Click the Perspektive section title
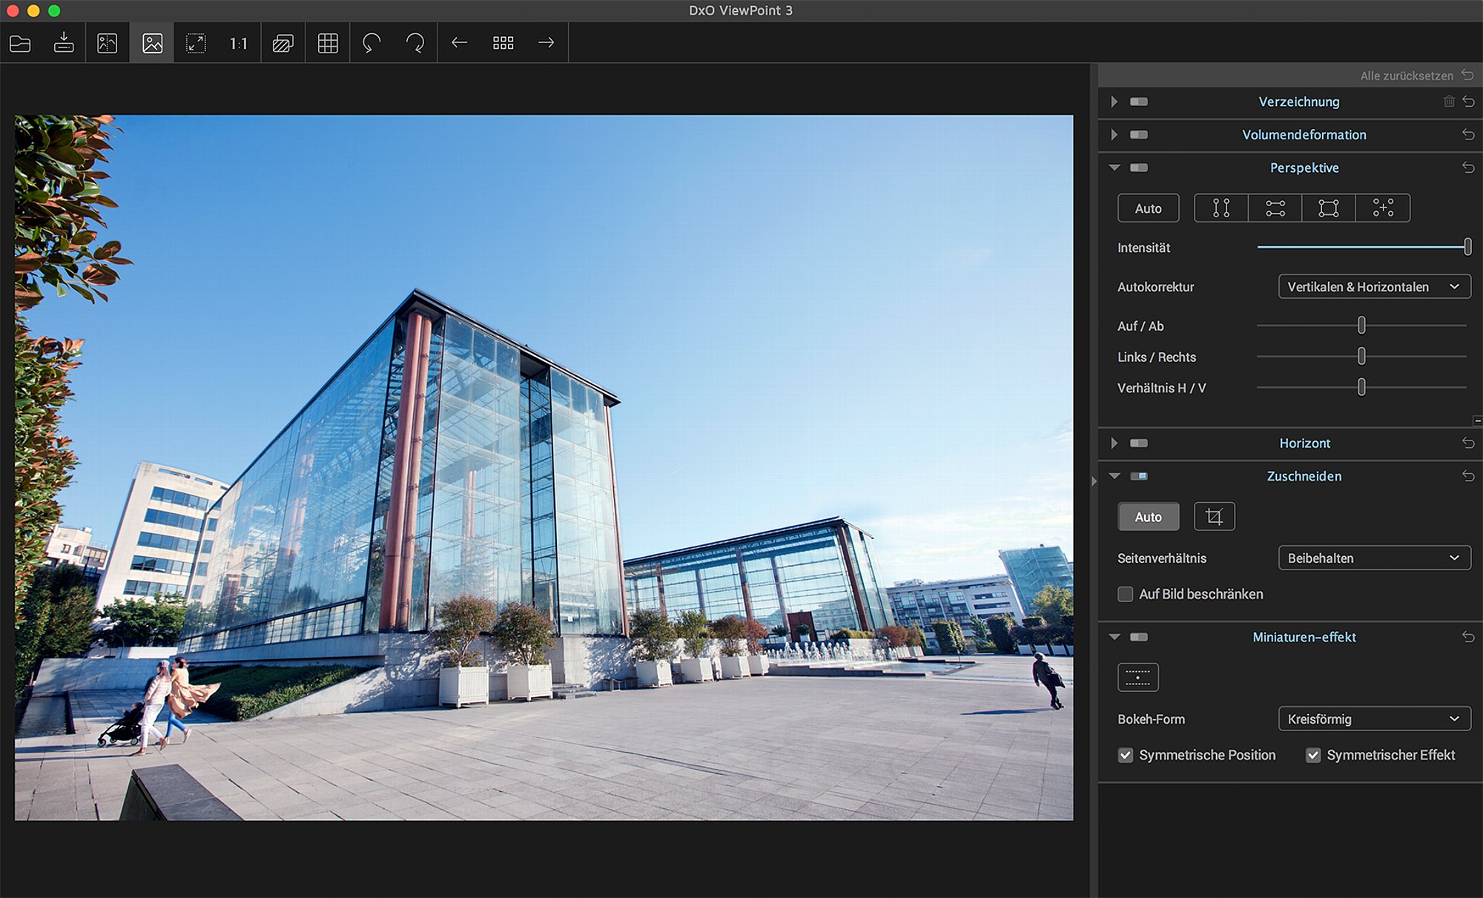Image resolution: width=1483 pixels, height=898 pixels. coord(1304,168)
